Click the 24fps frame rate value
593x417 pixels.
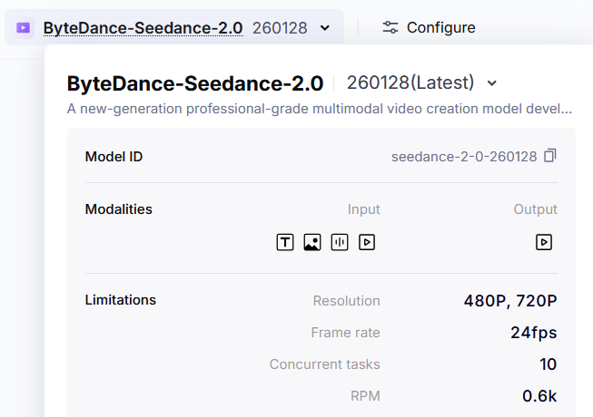tap(534, 333)
